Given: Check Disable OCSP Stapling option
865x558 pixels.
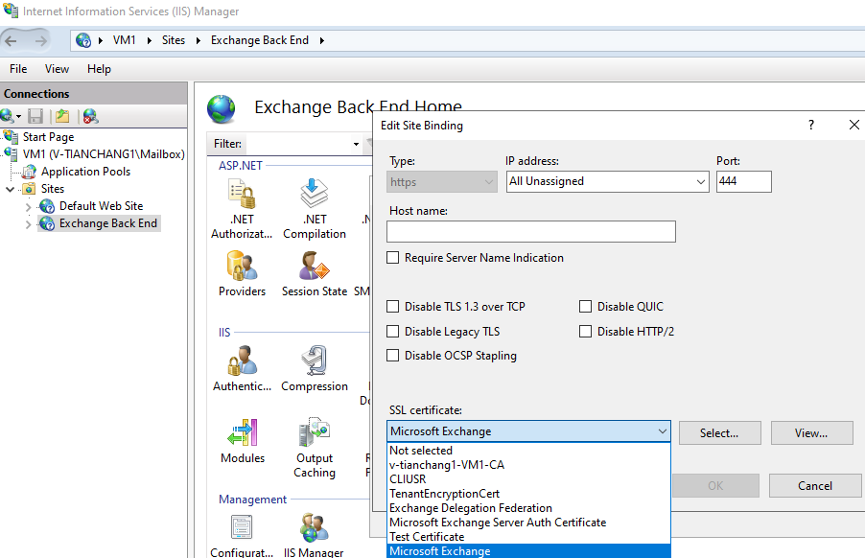Looking at the screenshot, I should [393, 356].
